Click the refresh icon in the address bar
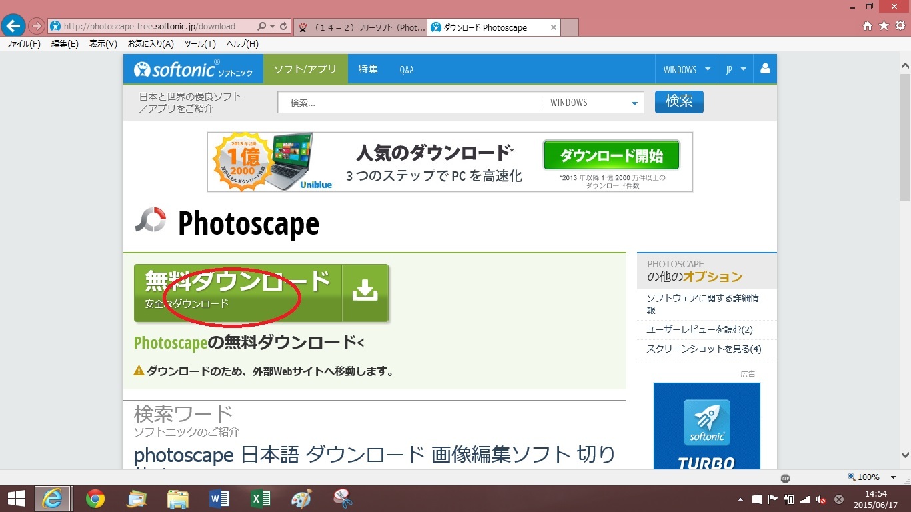Image resolution: width=911 pixels, height=512 pixels. (283, 27)
